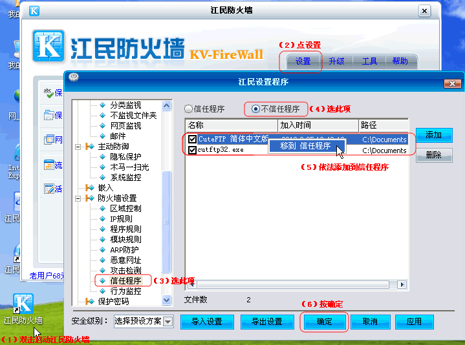Select 区域控制 tree item
465x345 pixels.
coord(125,209)
